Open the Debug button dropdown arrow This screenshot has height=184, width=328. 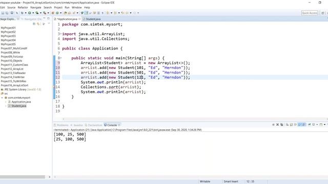click(x=26, y=13)
